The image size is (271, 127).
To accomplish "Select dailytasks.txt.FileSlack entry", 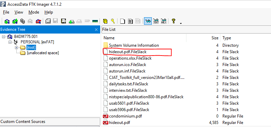I will pyautogui.click(x=129, y=84).
